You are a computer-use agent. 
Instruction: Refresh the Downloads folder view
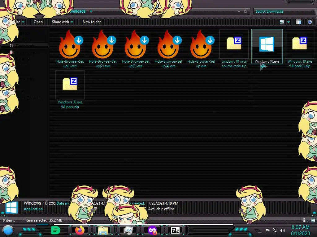coord(245,11)
